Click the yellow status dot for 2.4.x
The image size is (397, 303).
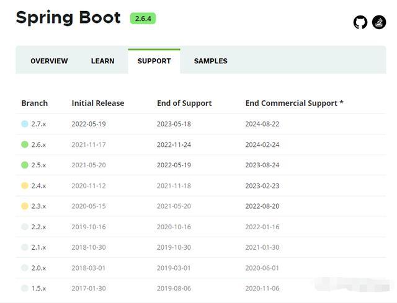coord(25,186)
